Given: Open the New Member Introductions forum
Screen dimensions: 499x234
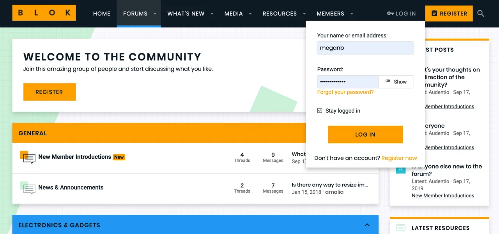Looking at the screenshot, I should [x=74, y=157].
